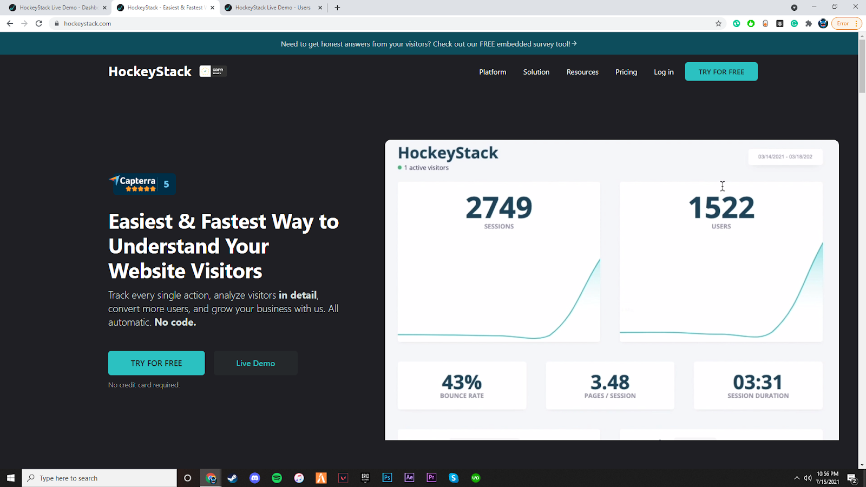The image size is (866, 487).
Task: Click the Chrome profile avatar
Action: 823,23
